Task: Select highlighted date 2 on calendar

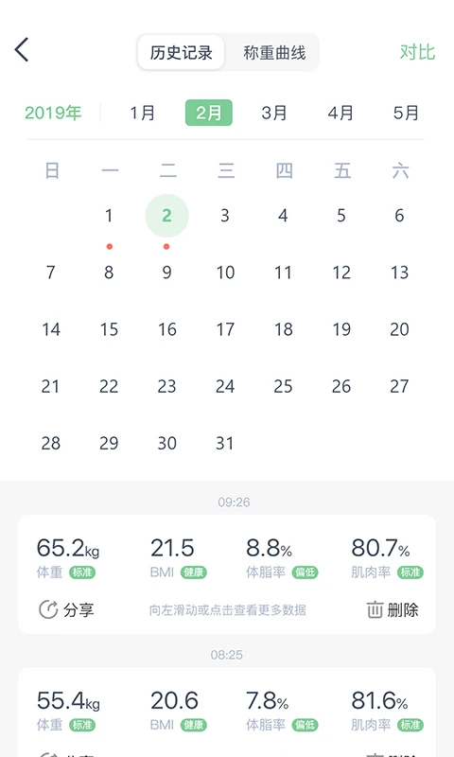Action: 166,216
